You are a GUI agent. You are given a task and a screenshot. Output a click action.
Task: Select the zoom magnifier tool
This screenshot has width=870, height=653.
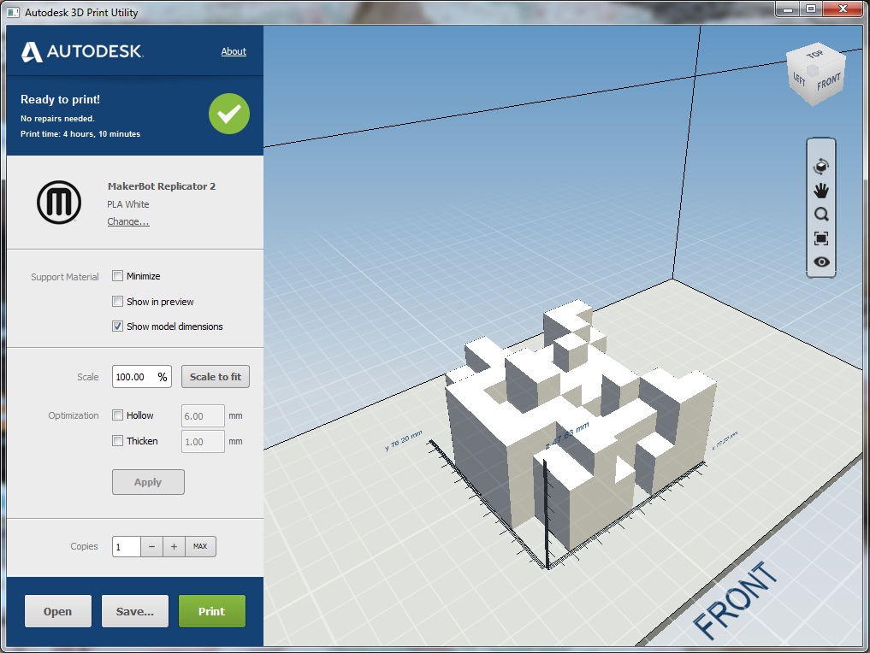tap(821, 215)
